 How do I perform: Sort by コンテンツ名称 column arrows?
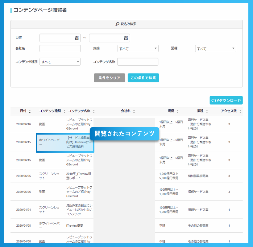tap(94, 111)
